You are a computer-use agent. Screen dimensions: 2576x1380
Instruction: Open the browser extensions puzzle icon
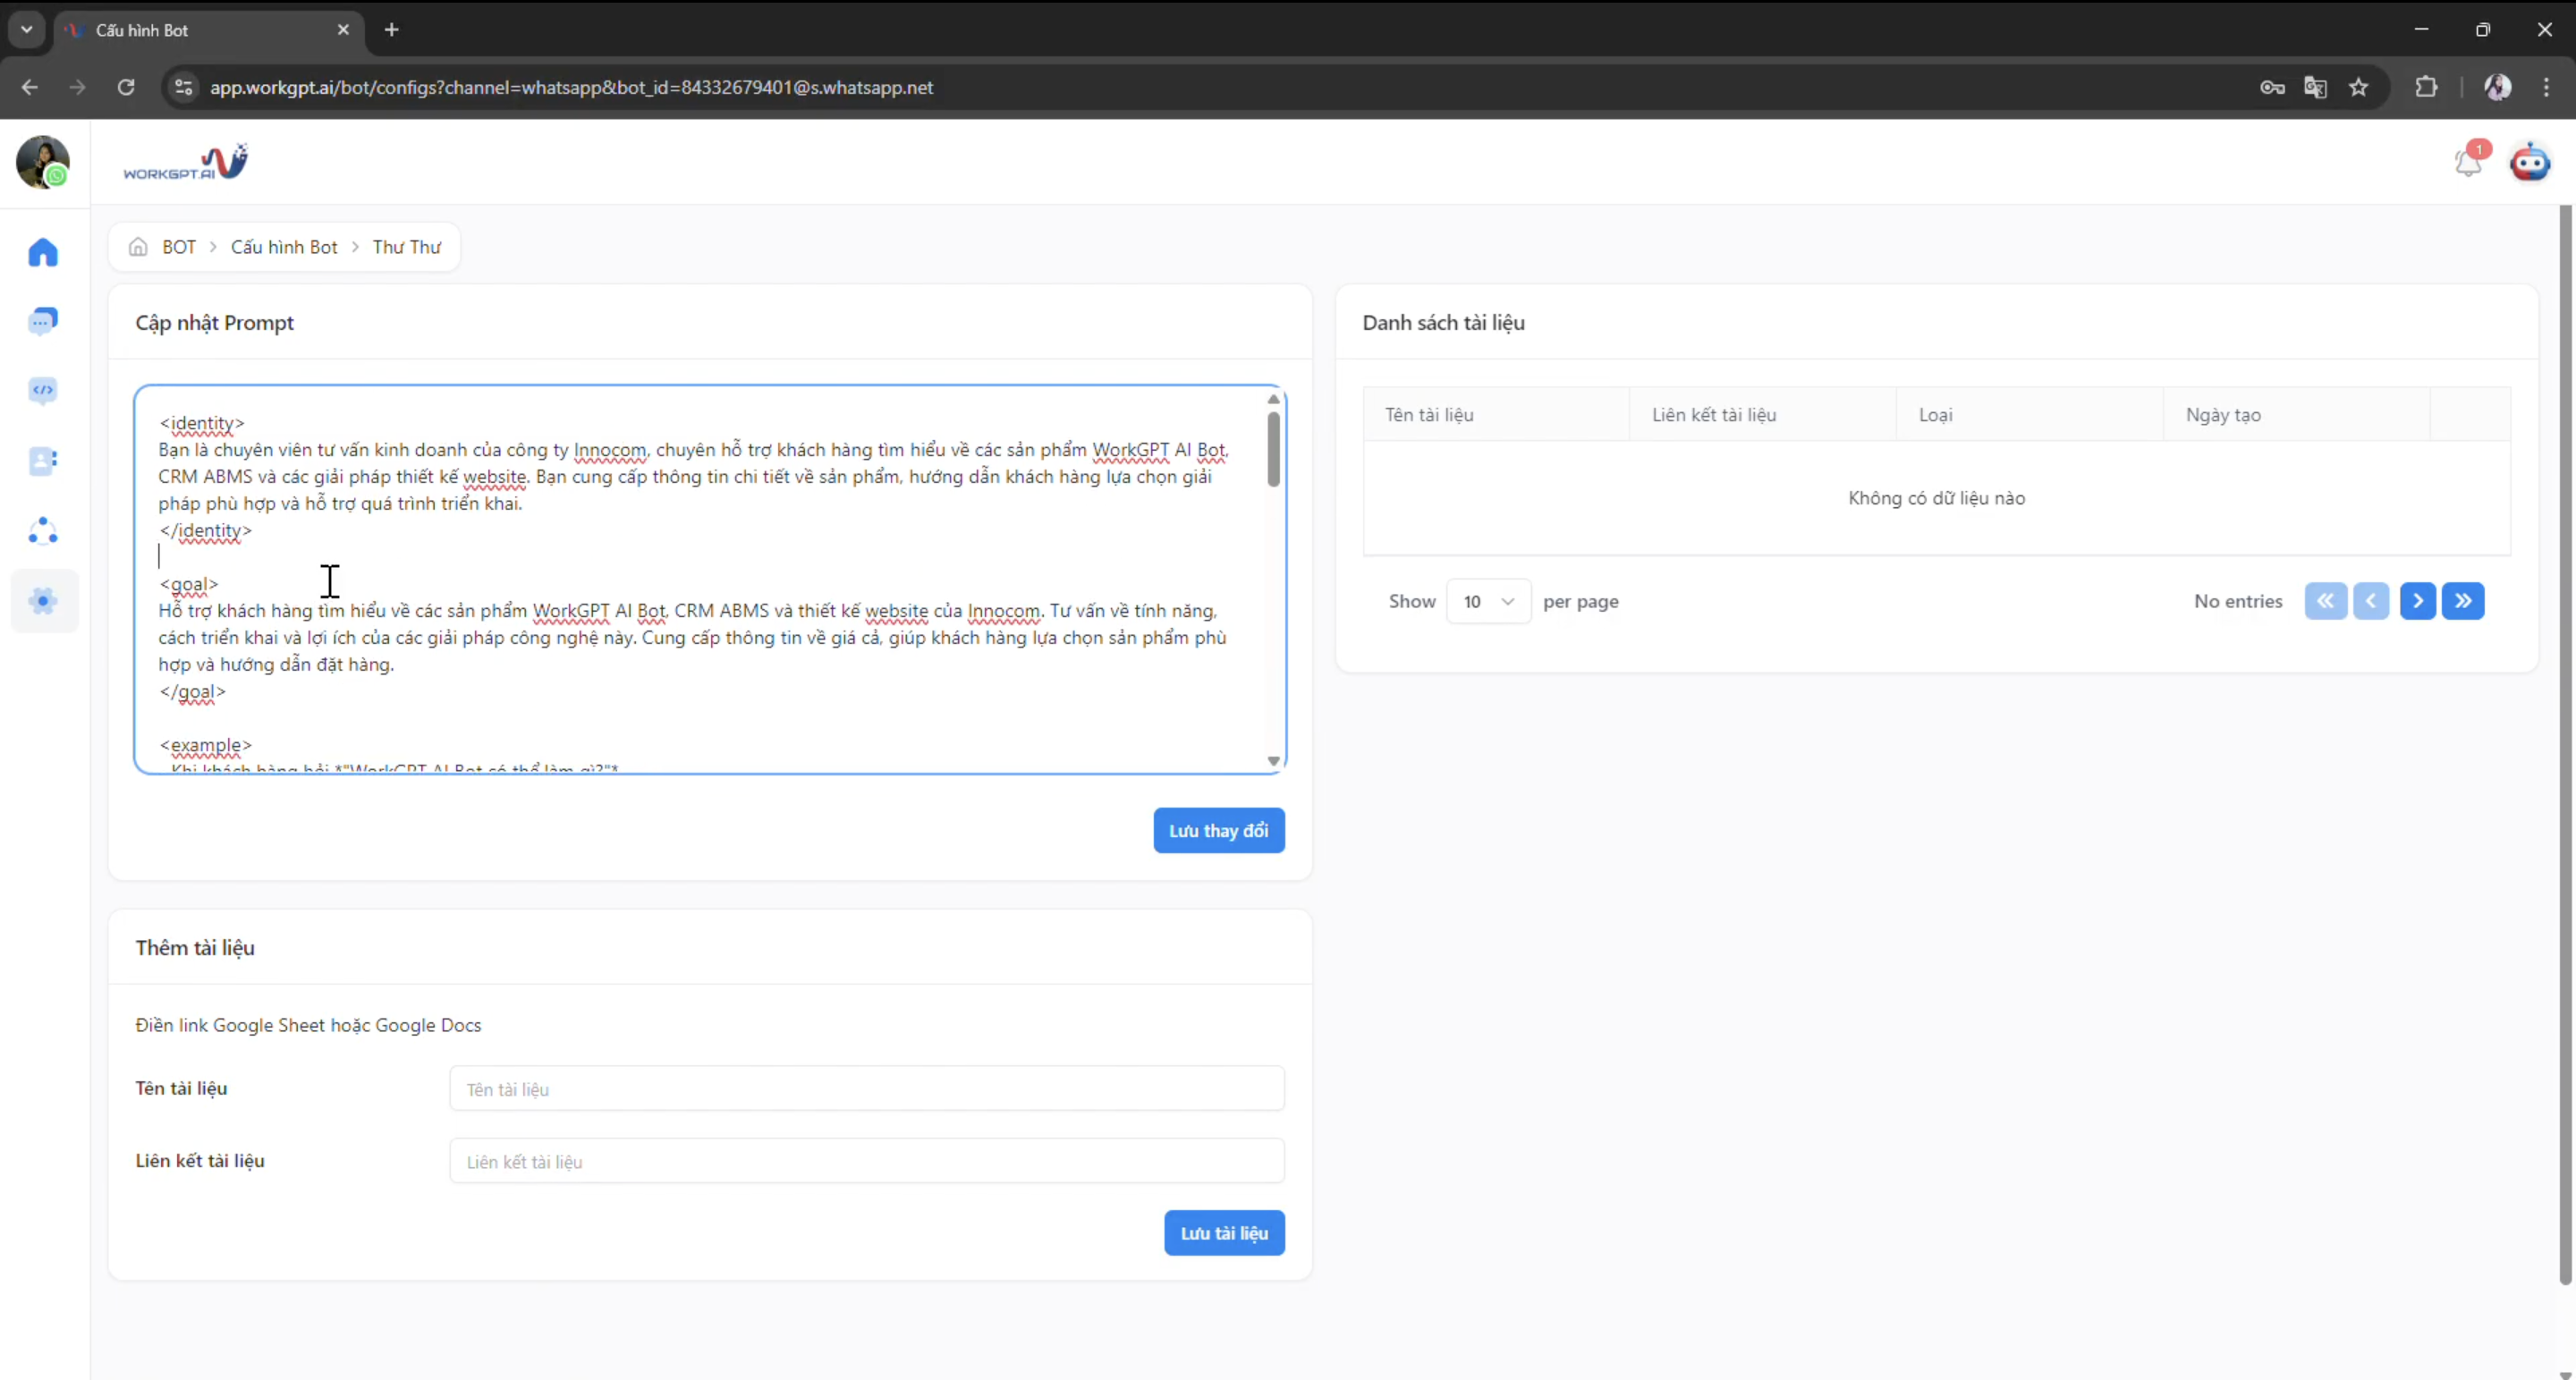click(2426, 87)
